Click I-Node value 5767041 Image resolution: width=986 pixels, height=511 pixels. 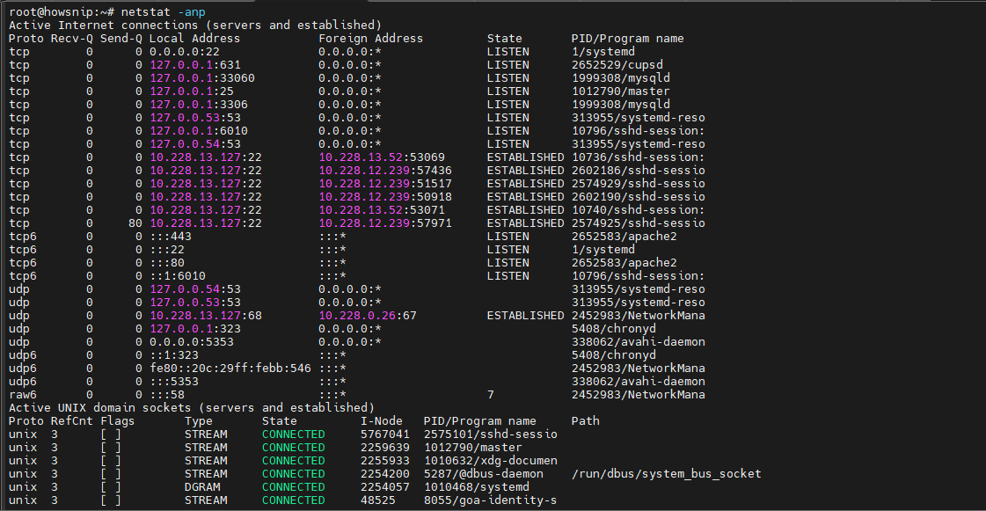pyautogui.click(x=385, y=434)
